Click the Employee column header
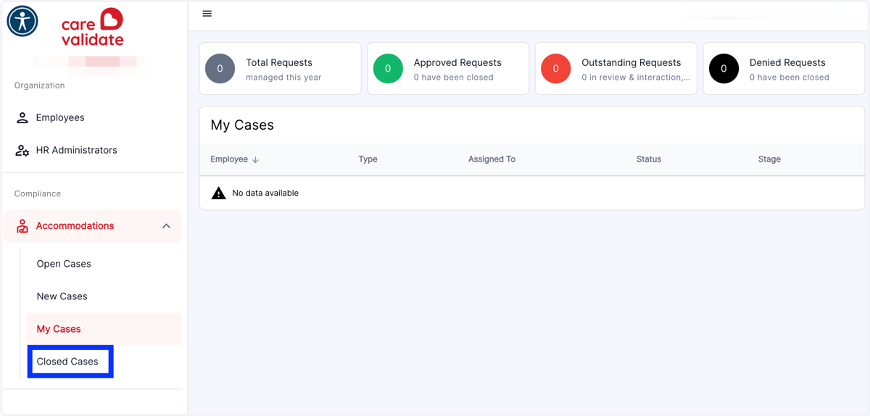 229,159
